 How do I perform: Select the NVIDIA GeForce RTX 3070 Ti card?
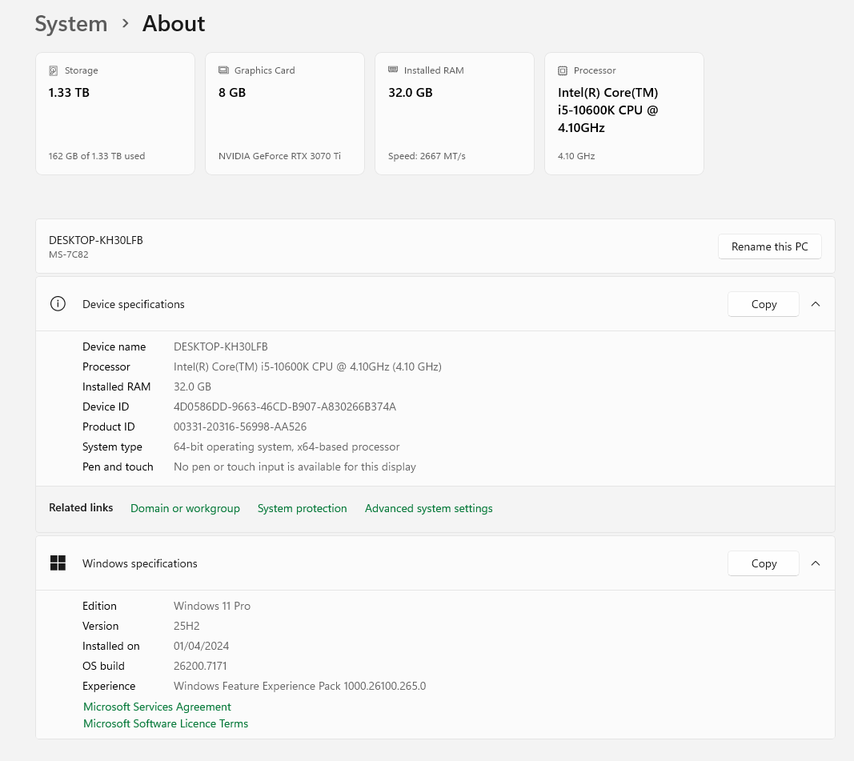coord(285,114)
